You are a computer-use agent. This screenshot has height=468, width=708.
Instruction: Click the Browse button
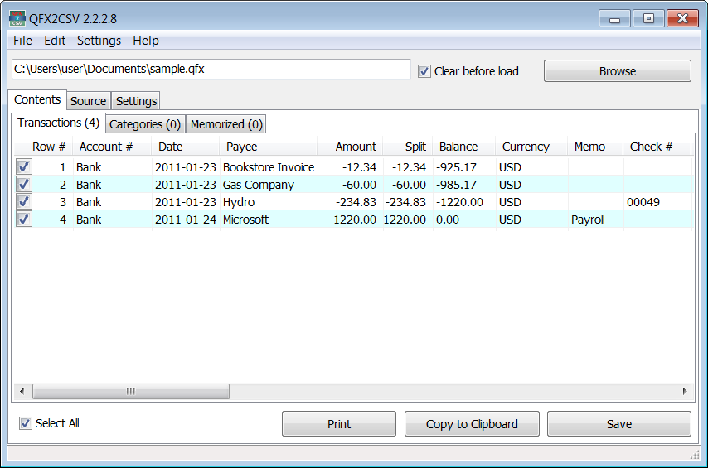(618, 71)
